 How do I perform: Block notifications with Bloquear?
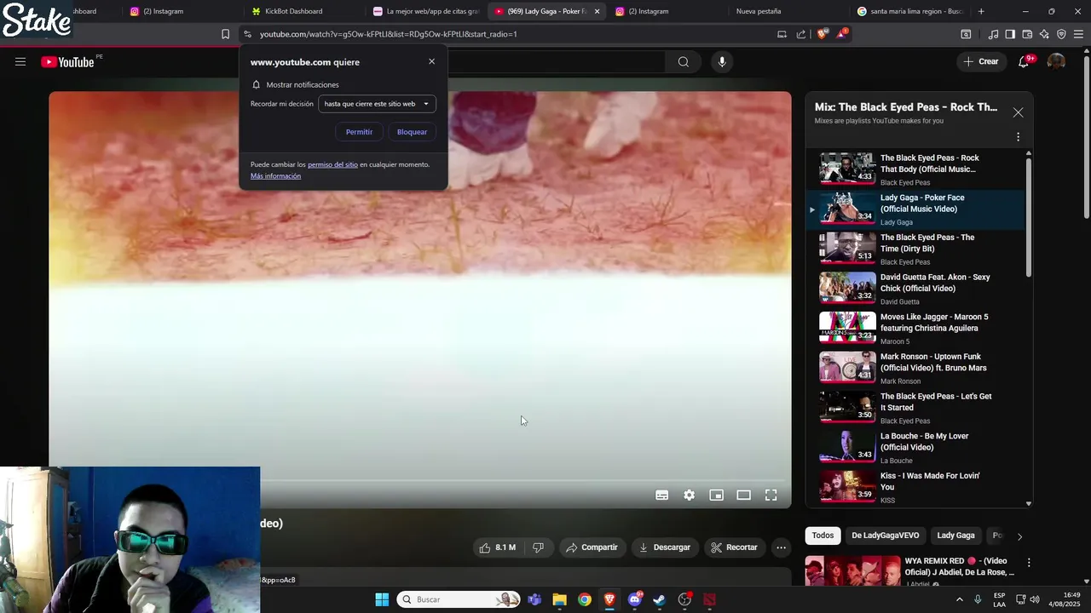[412, 132]
